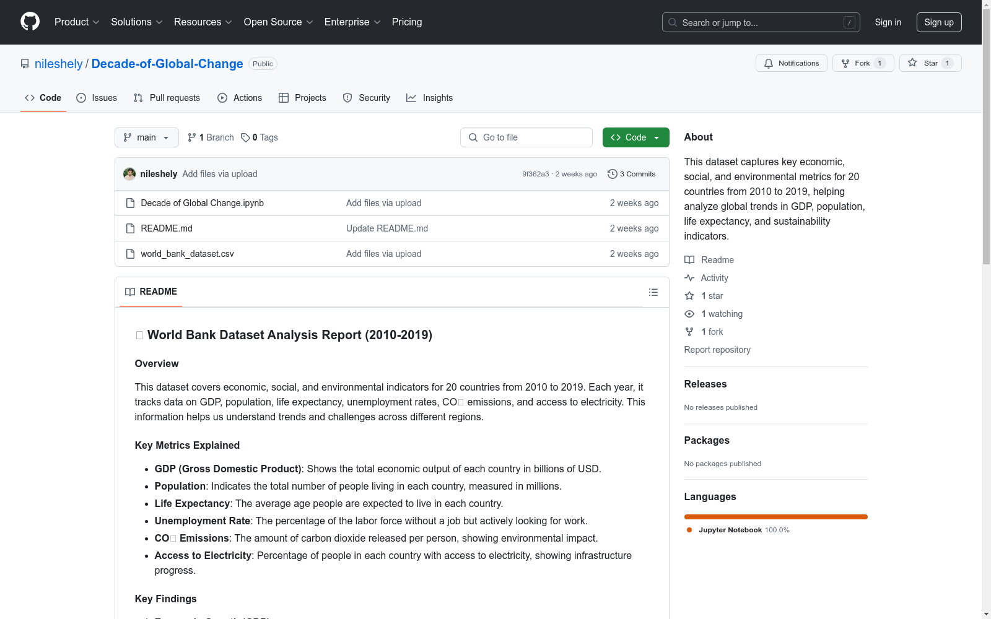
Task: Click the file icon for world_bank_dataset.csv
Action: [x=130, y=254]
